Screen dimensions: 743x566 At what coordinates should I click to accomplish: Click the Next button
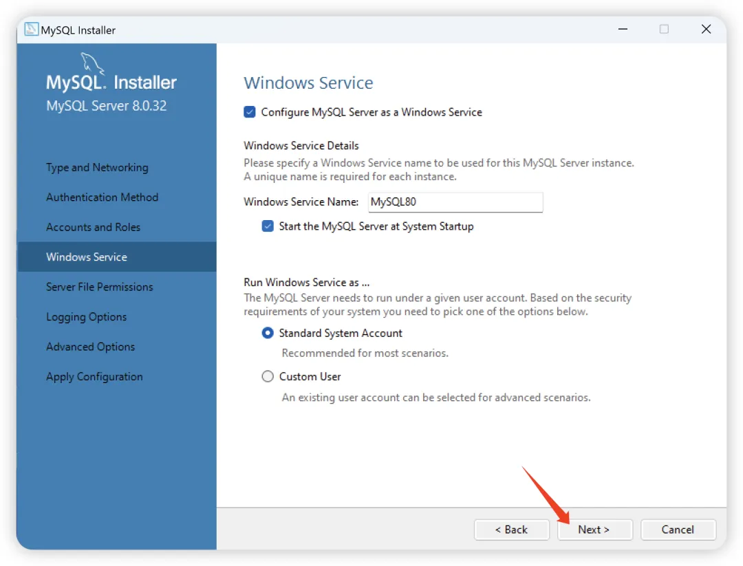click(x=594, y=530)
